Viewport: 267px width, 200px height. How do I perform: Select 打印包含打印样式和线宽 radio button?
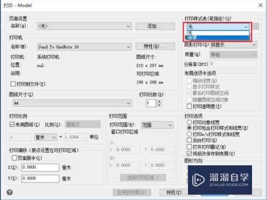pyautogui.click(x=189, y=128)
